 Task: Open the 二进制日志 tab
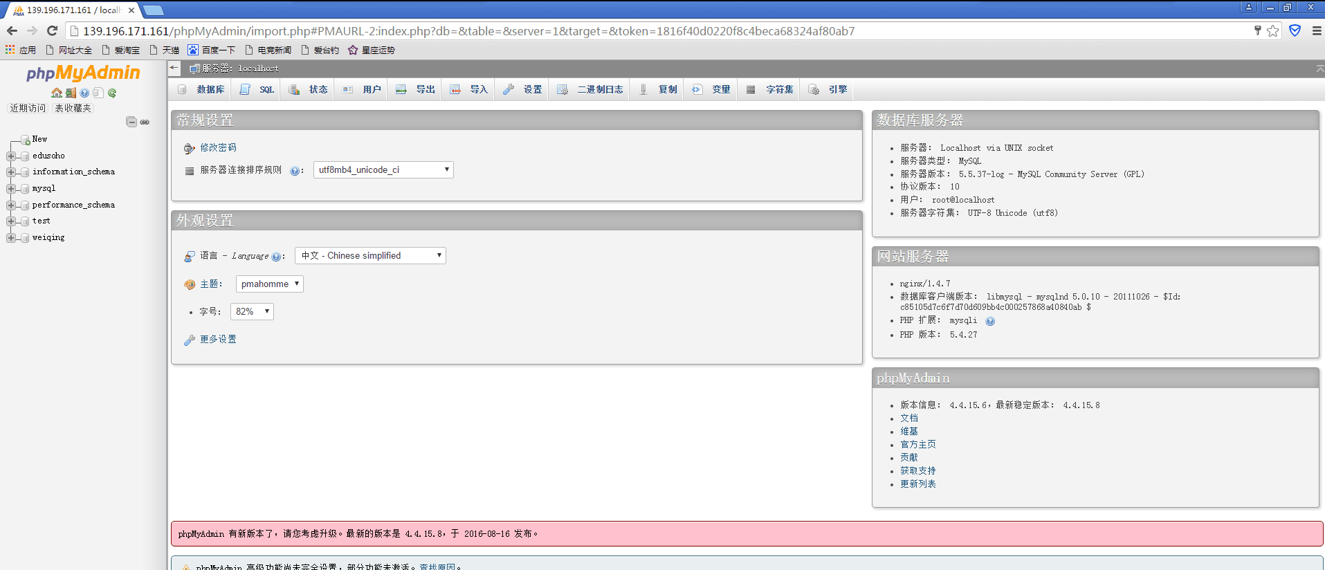[x=590, y=89]
